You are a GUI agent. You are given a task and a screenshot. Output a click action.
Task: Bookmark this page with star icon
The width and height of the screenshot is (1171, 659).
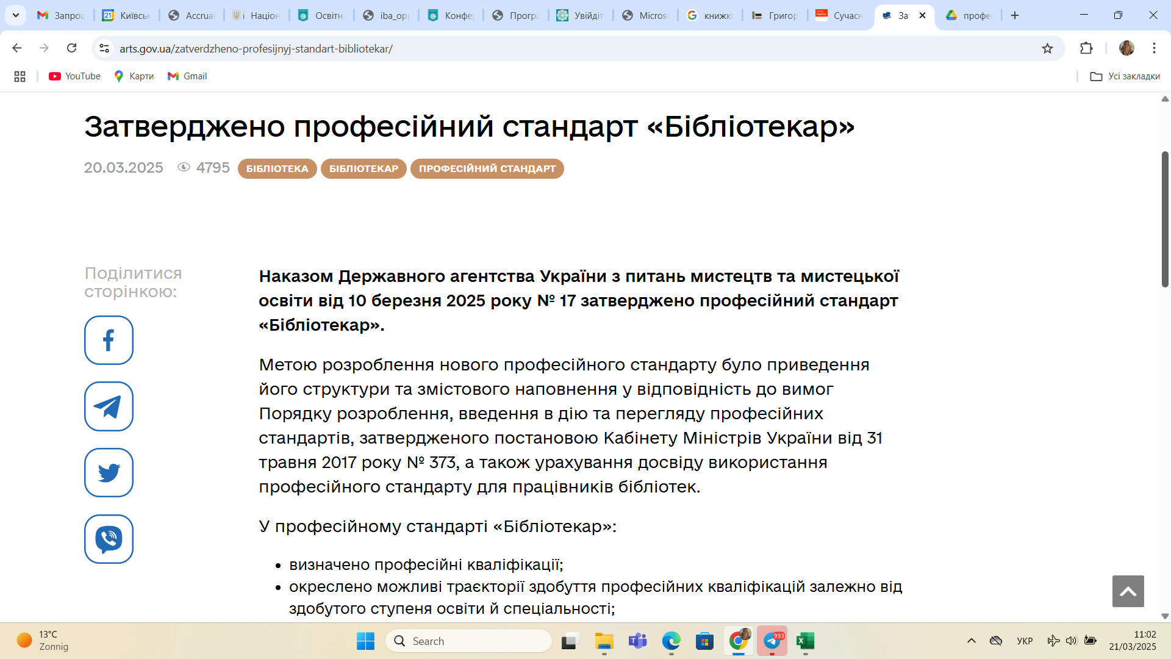1047,48
